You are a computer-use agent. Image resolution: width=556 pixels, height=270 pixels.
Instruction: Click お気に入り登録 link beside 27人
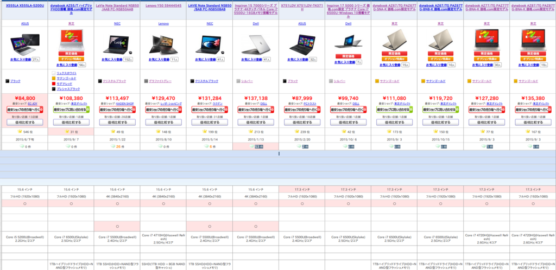pos(20,60)
